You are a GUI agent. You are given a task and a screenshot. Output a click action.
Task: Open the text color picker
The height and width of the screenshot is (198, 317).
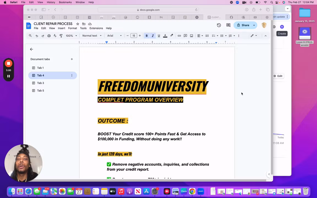pos(165,36)
